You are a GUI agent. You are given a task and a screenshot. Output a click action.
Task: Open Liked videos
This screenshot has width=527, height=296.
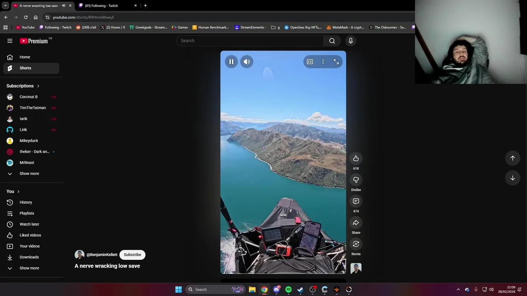pyautogui.click(x=31, y=235)
